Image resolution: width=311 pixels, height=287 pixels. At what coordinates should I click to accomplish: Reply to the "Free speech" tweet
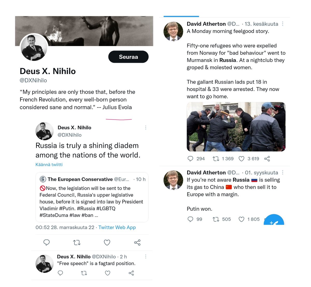(60, 273)
